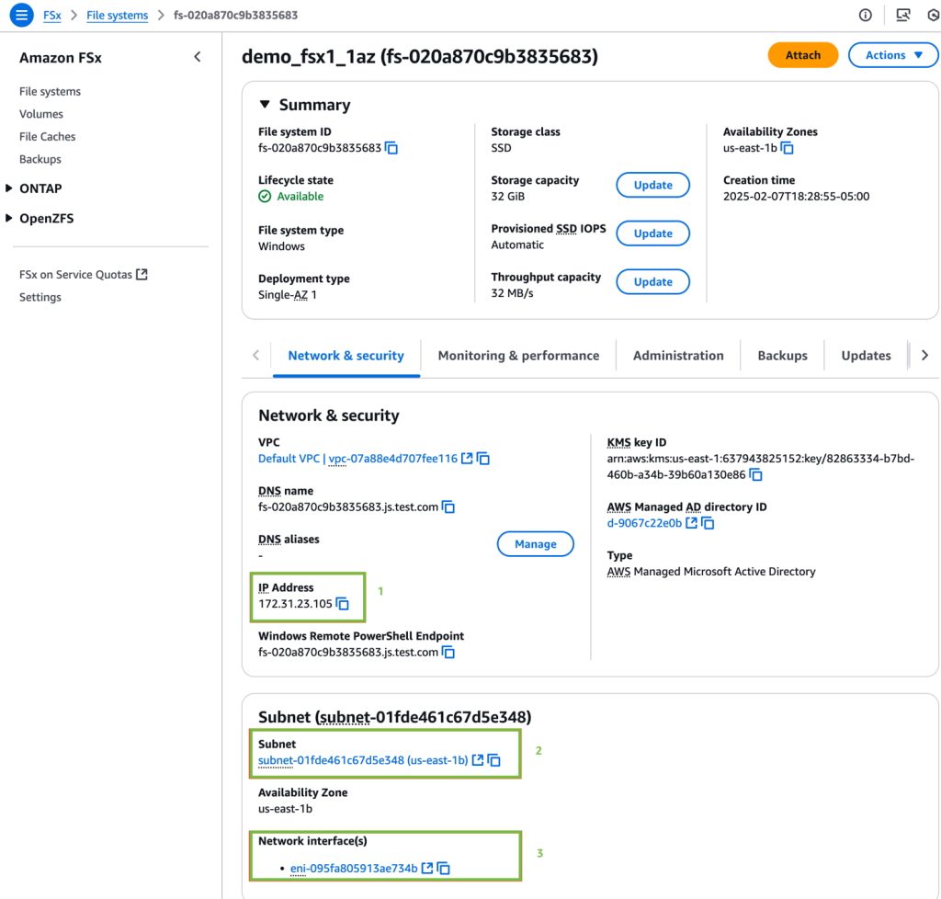Screen dimensions: 941x899
Task: Open the CloudShell icon in header
Action: coord(902,15)
